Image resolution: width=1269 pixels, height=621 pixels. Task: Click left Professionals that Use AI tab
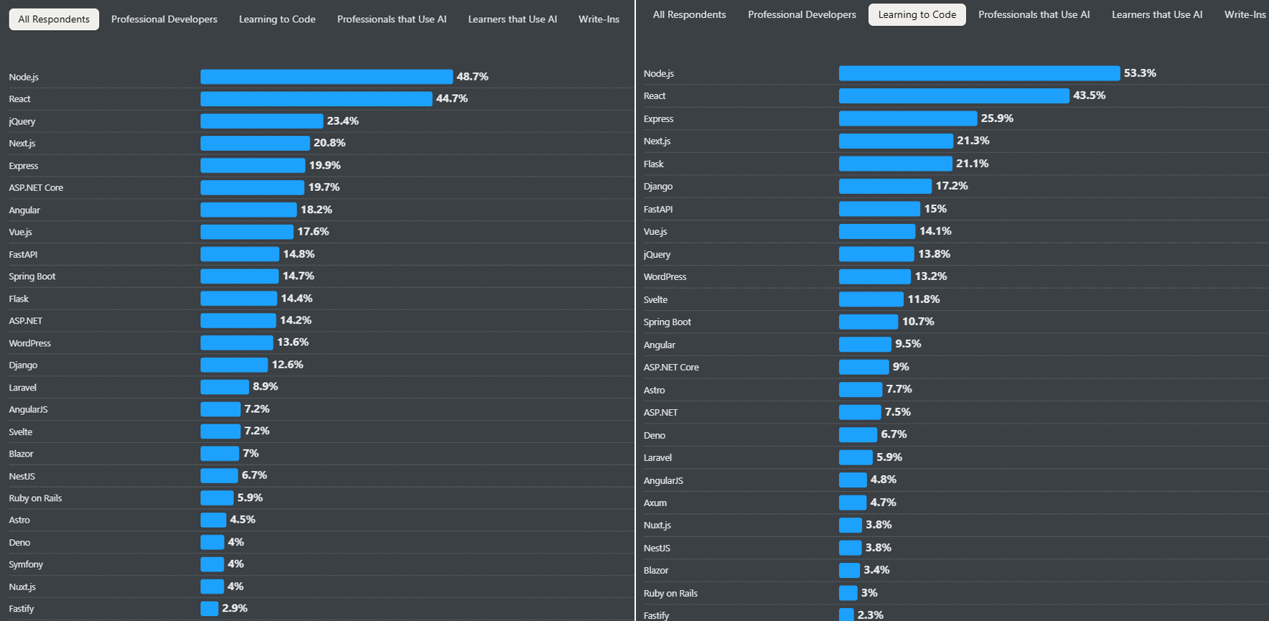pyautogui.click(x=391, y=19)
